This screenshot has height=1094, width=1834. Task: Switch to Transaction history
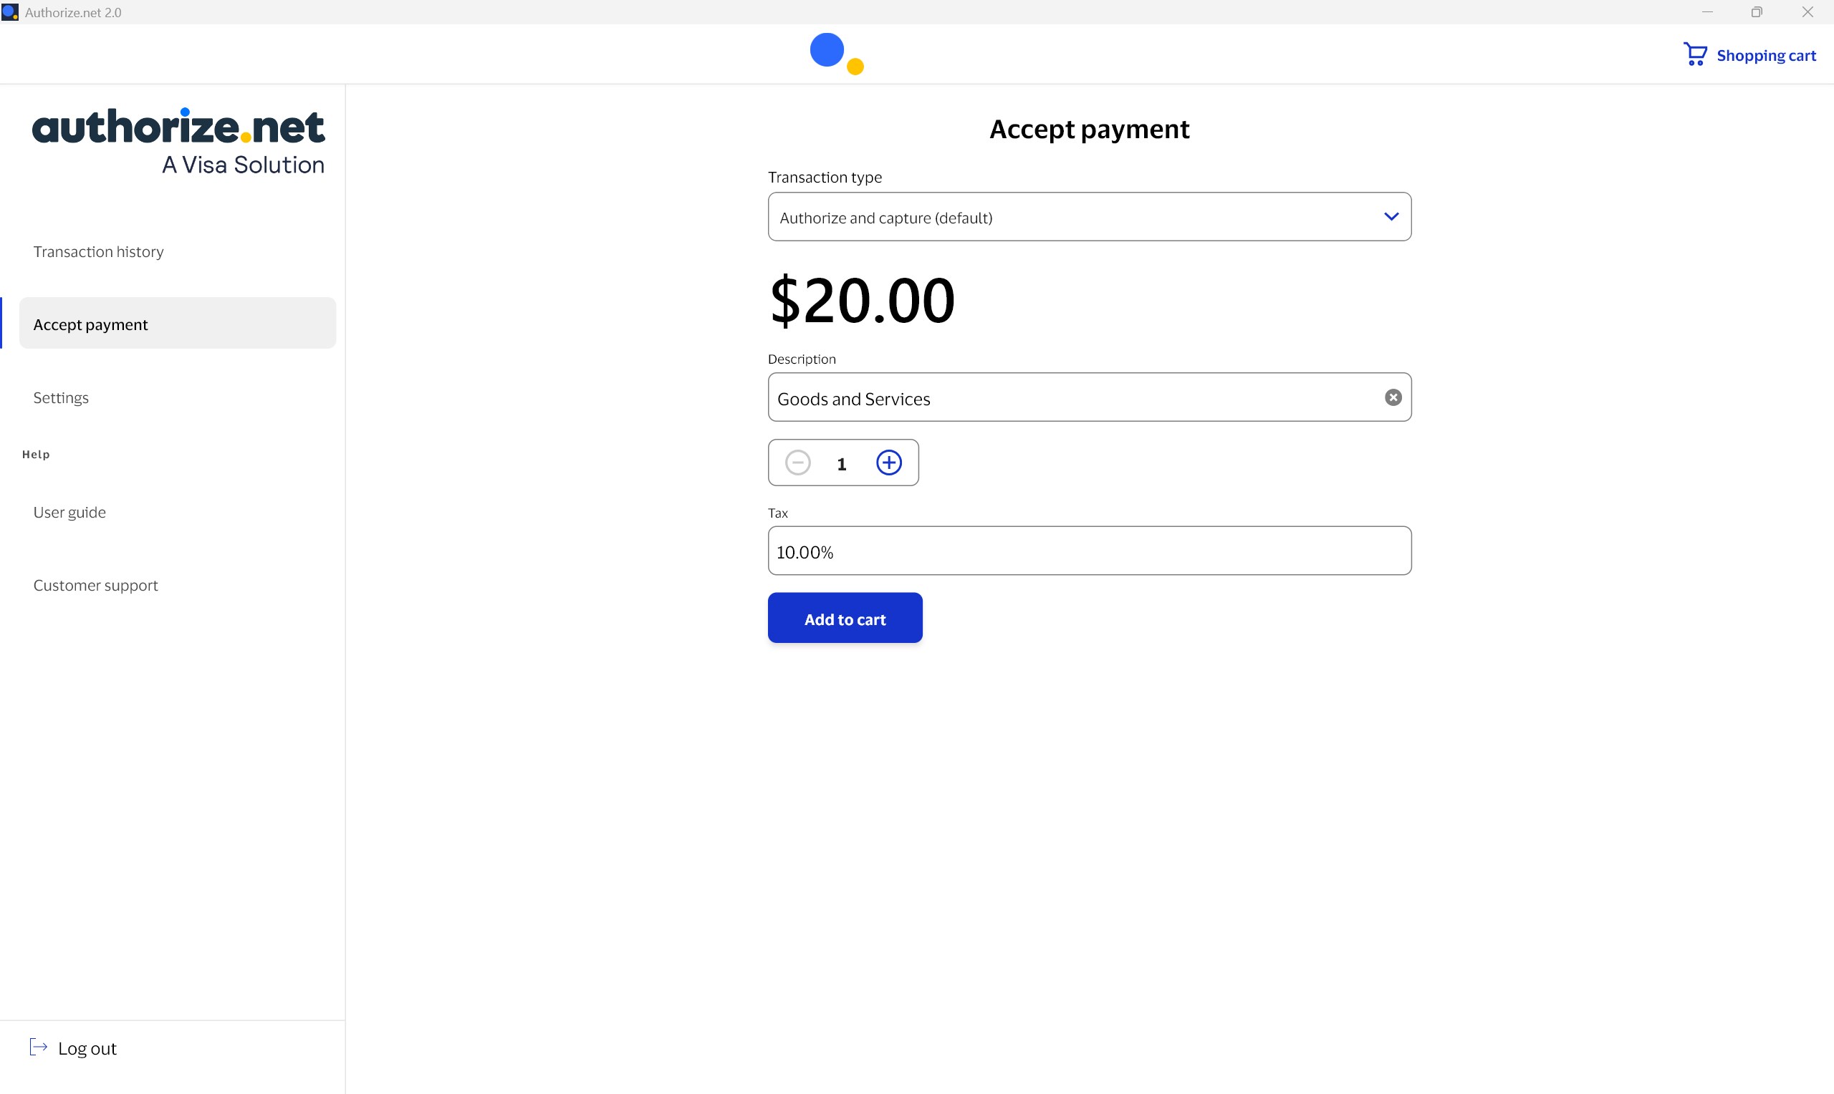tap(98, 251)
